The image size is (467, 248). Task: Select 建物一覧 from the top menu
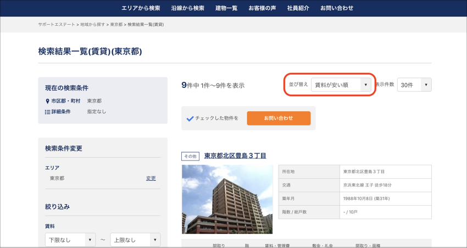coord(226,8)
